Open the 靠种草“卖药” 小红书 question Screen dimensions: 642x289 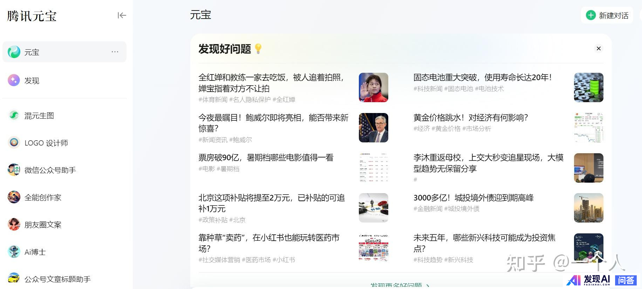(x=269, y=243)
